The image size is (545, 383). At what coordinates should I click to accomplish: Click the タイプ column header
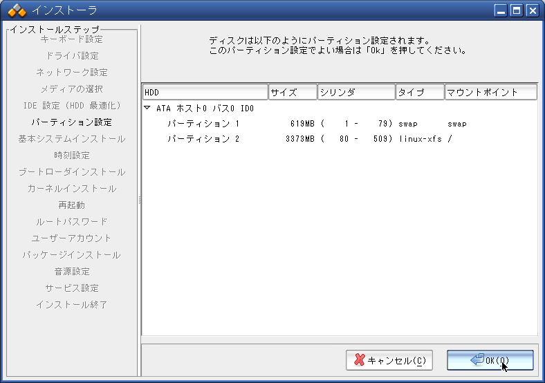[x=419, y=92]
